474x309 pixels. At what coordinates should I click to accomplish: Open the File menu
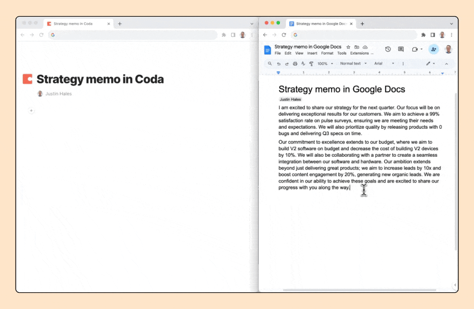[x=277, y=53]
